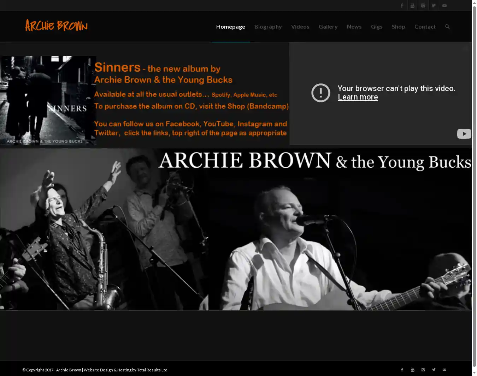Open the Videos menu item
The height and width of the screenshot is (376, 477).
(x=300, y=27)
